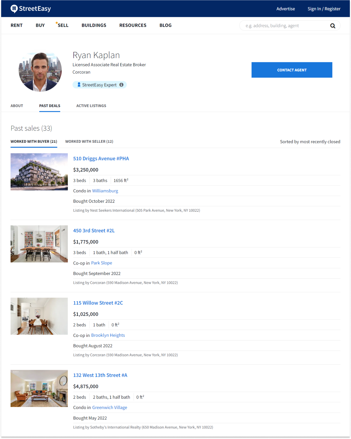Screen dimensions: 351x439
Task: Open the SELL menu
Action: (63, 25)
